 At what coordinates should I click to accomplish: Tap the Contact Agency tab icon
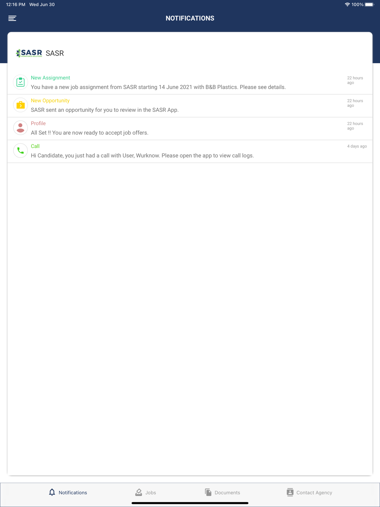pos(290,492)
